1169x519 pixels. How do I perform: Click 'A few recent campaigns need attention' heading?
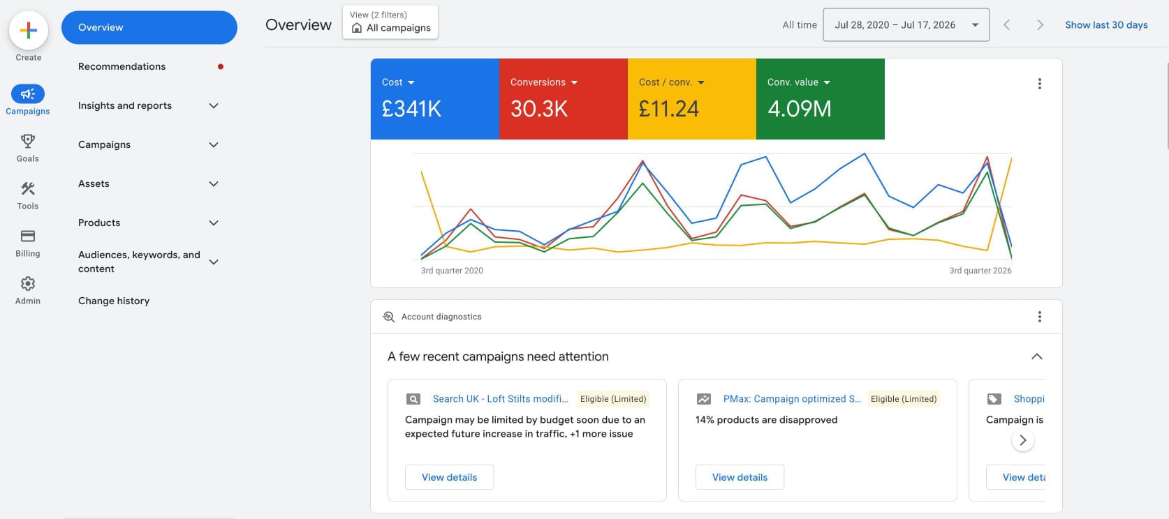pyautogui.click(x=498, y=356)
